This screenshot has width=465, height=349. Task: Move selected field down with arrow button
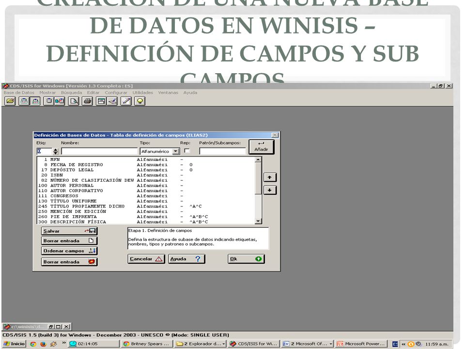tap(270, 190)
